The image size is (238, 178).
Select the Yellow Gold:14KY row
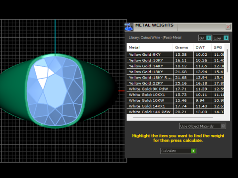tap(176, 66)
